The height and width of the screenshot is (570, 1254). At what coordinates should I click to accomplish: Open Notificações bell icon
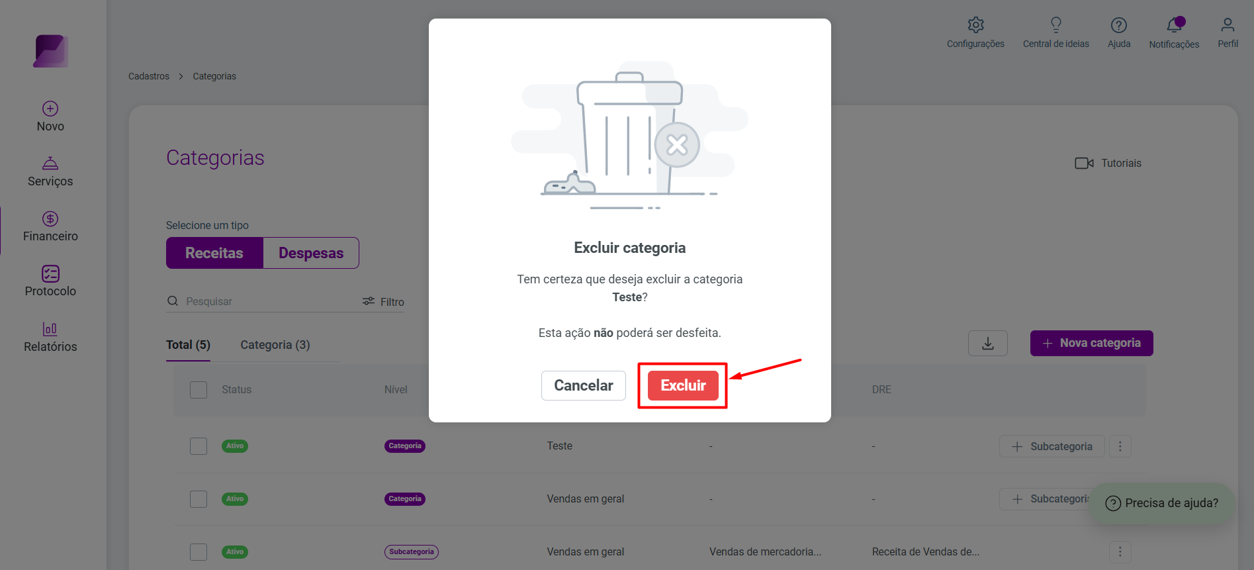pyautogui.click(x=1174, y=25)
